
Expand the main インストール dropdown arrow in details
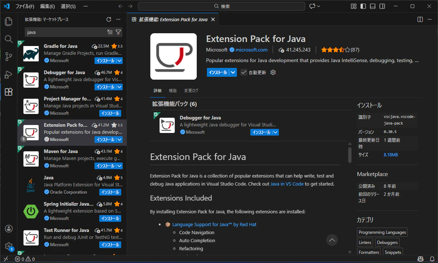(x=234, y=72)
